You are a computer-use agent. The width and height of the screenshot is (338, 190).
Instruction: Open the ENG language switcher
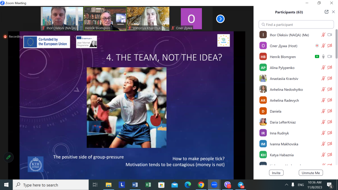click(301, 185)
